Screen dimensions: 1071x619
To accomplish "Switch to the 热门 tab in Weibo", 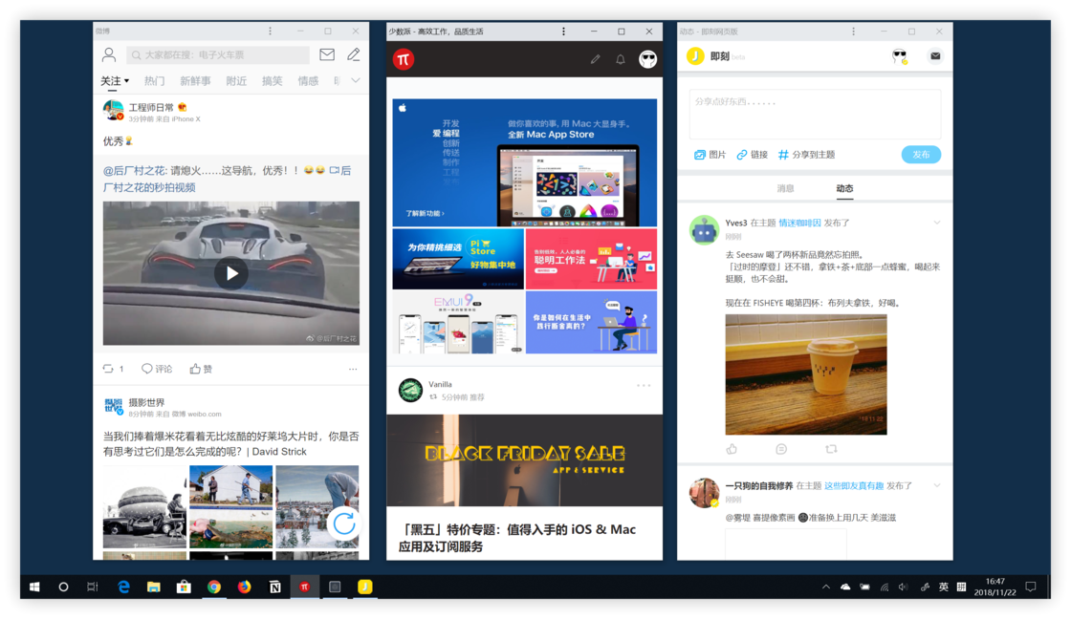I will tap(154, 80).
